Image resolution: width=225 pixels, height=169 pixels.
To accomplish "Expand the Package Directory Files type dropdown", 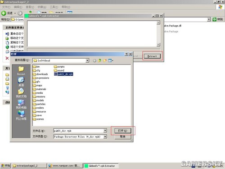I will point(105,137).
